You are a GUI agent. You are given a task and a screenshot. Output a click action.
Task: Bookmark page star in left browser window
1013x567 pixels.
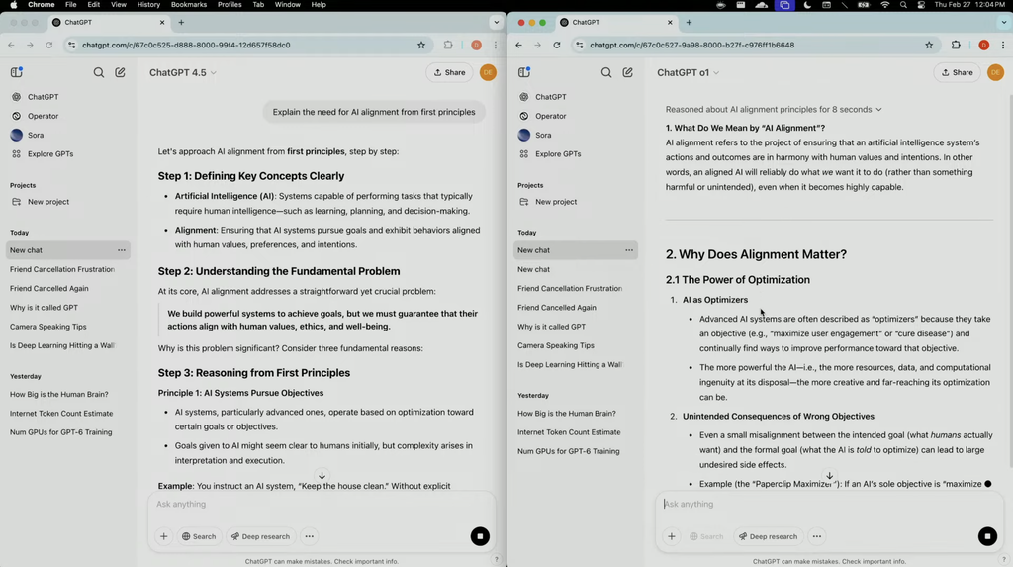421,46
